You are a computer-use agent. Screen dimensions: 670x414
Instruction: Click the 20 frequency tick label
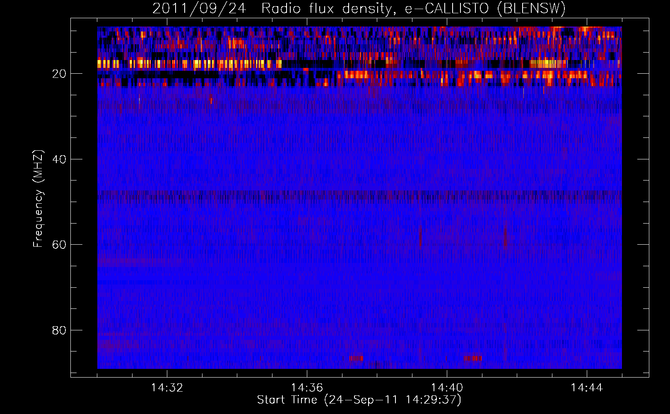tap(60, 74)
